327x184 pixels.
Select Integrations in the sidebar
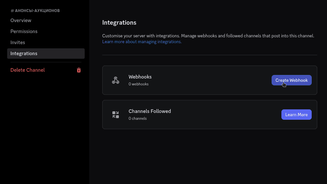click(24, 54)
